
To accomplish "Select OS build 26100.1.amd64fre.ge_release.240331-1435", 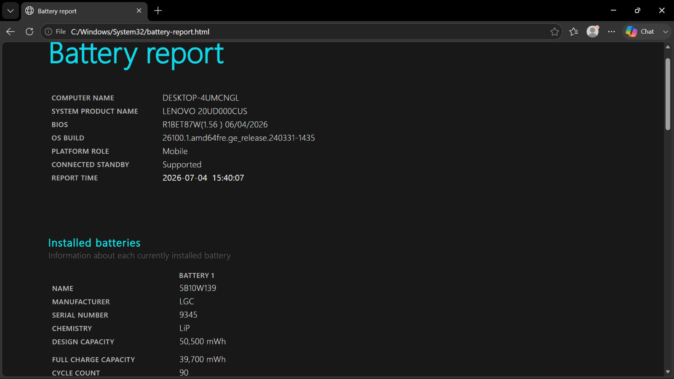I will point(238,138).
